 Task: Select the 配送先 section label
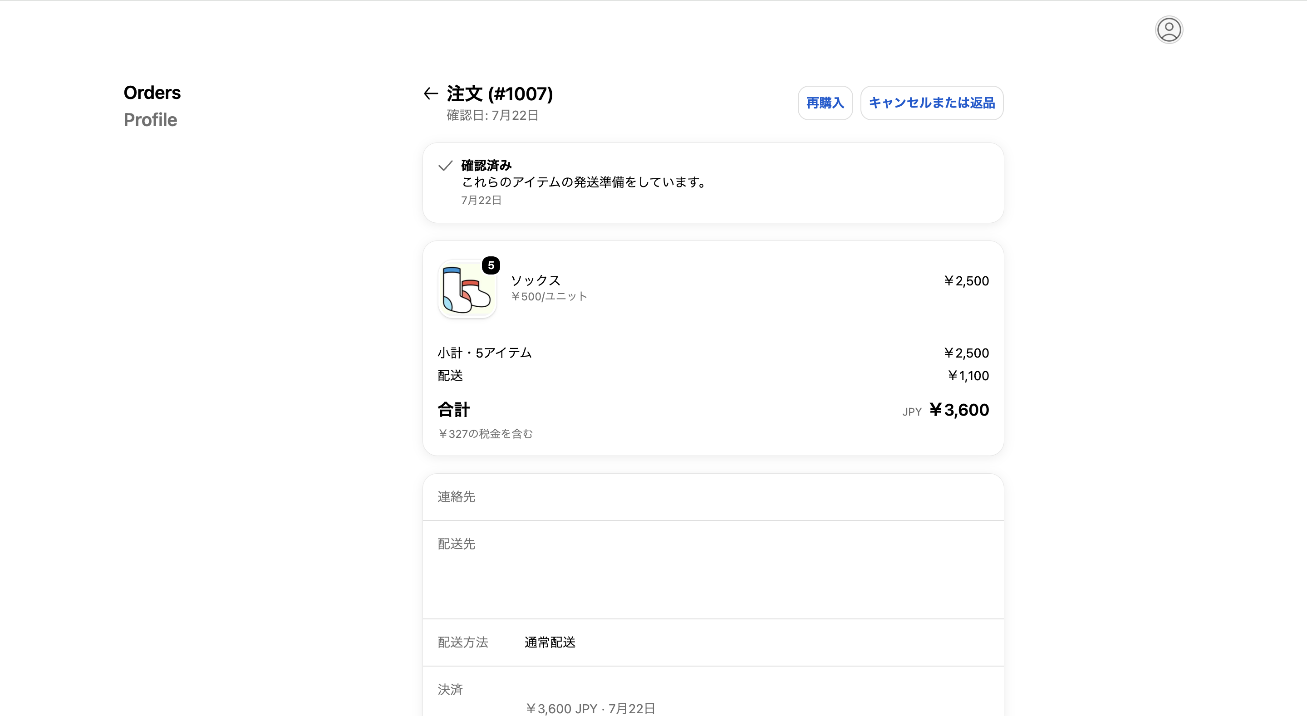tap(456, 544)
